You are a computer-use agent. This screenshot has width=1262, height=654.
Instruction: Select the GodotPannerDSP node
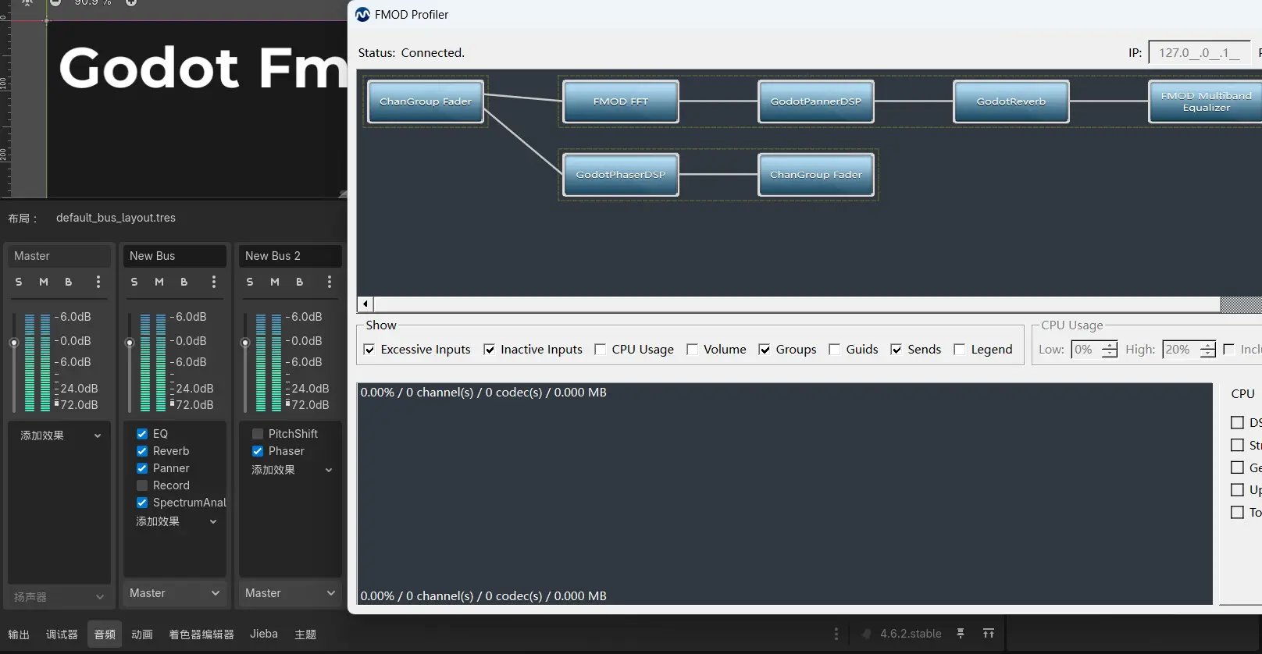click(816, 101)
